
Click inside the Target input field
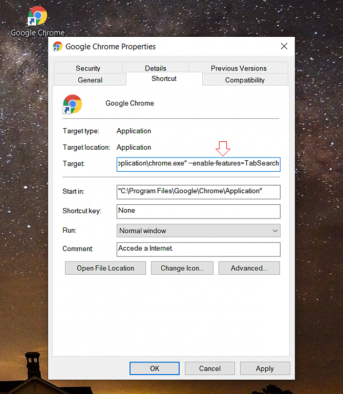(198, 164)
